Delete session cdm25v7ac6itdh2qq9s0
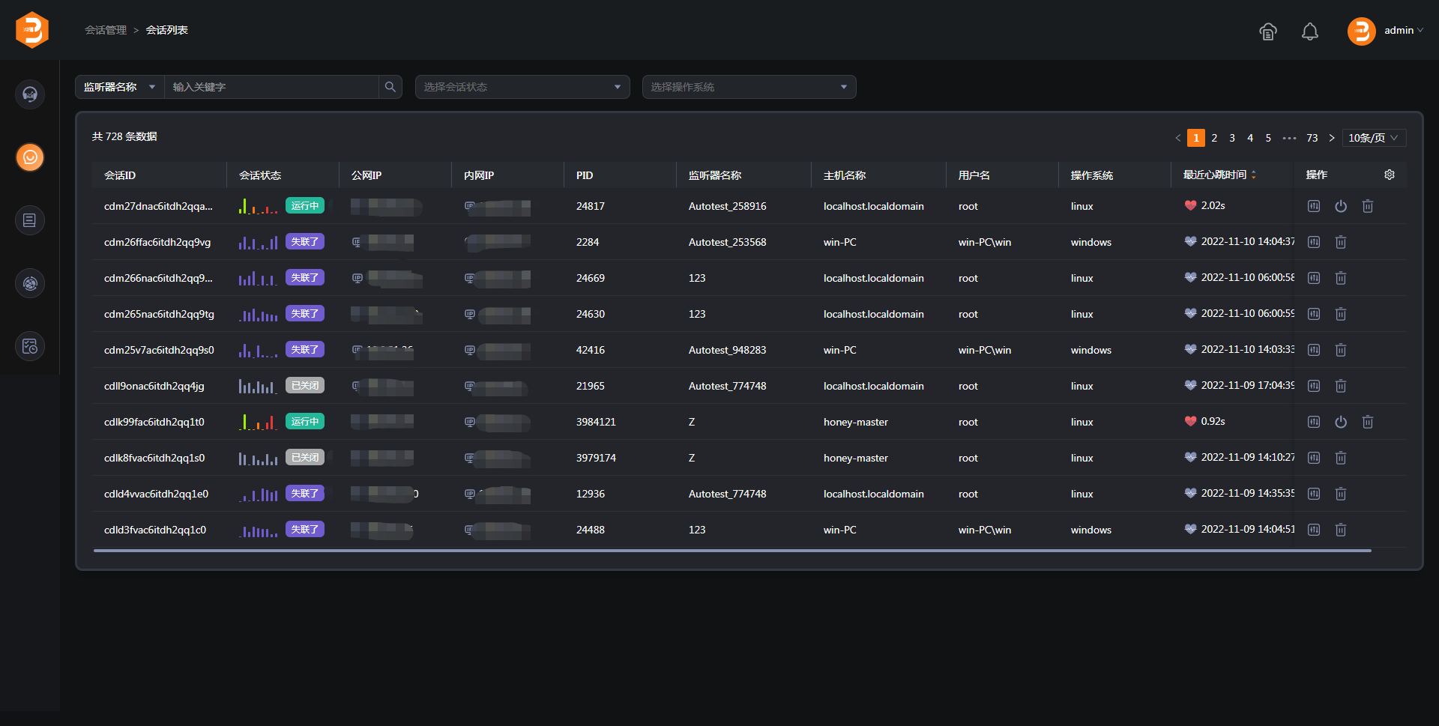Image resolution: width=1439 pixels, height=726 pixels. [x=1341, y=350]
